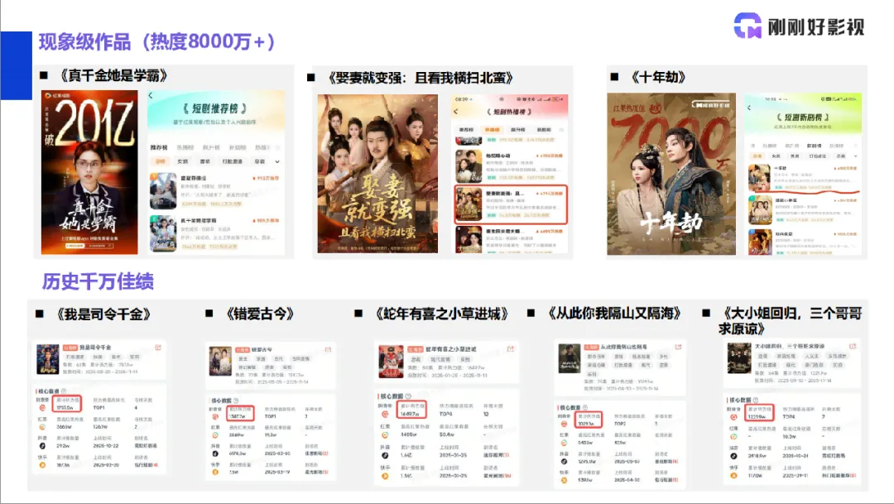
Task: Click share icon on 我是司令千金 card
Action: pos(158,348)
